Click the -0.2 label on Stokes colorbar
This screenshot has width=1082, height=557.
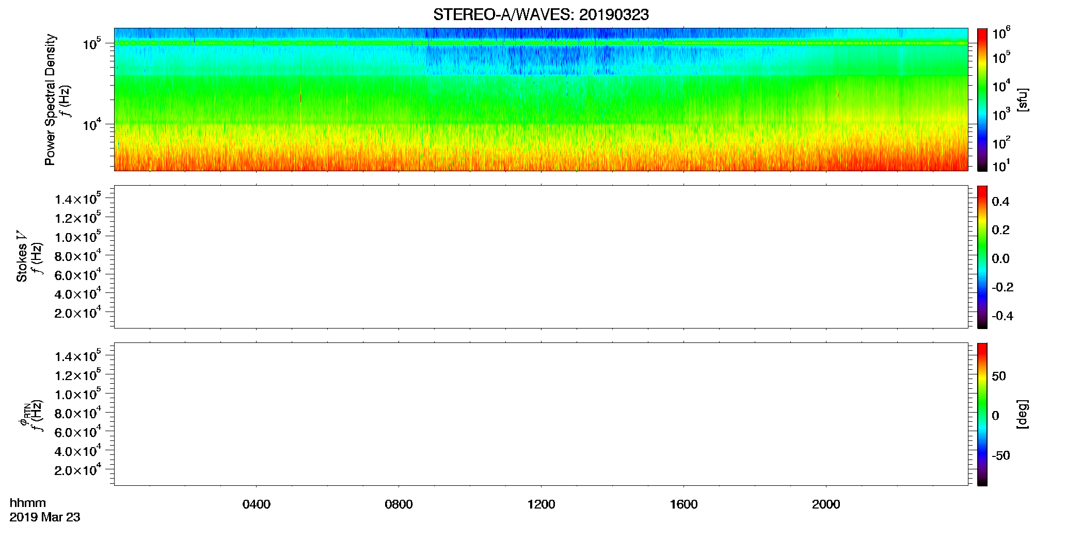(1003, 287)
